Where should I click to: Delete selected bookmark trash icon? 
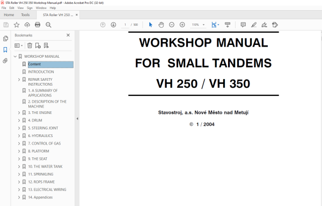[30, 45]
